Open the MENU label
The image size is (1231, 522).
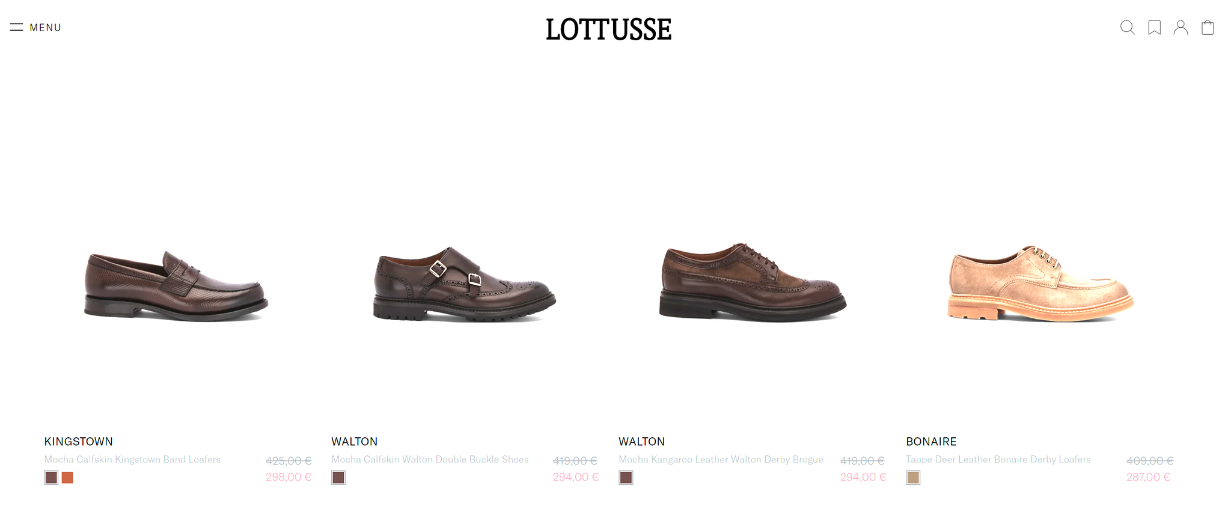[46, 28]
